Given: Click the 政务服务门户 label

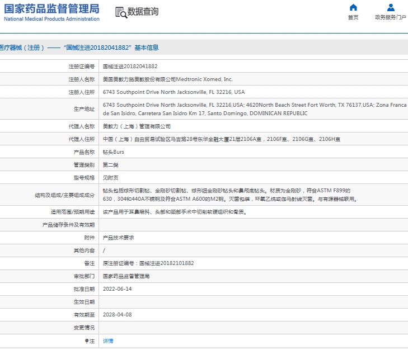Looking at the screenshot, I should (x=390, y=17).
